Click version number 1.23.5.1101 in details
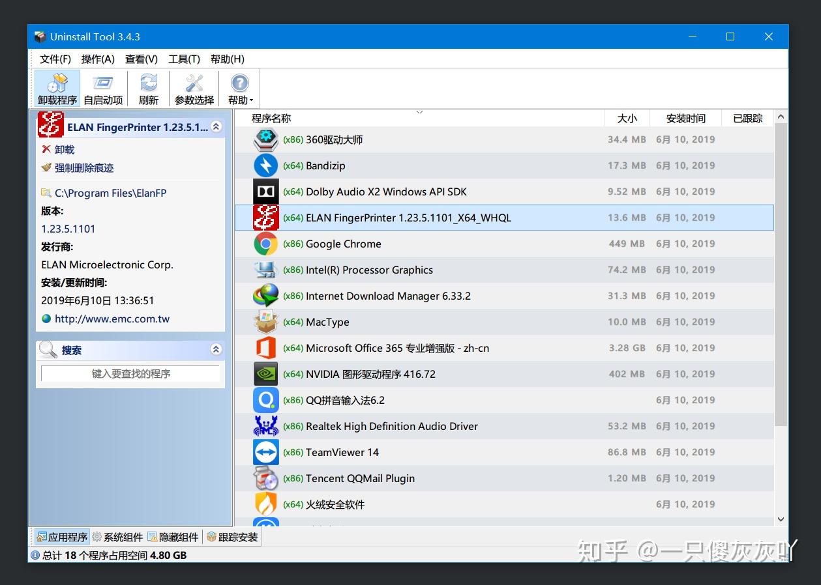Screen dimensions: 821x585 68,229
